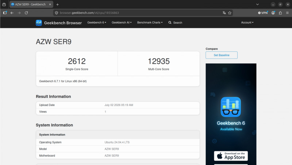Open a new tab with plus icon
Screen dimensions: 292x165
(58, 4)
